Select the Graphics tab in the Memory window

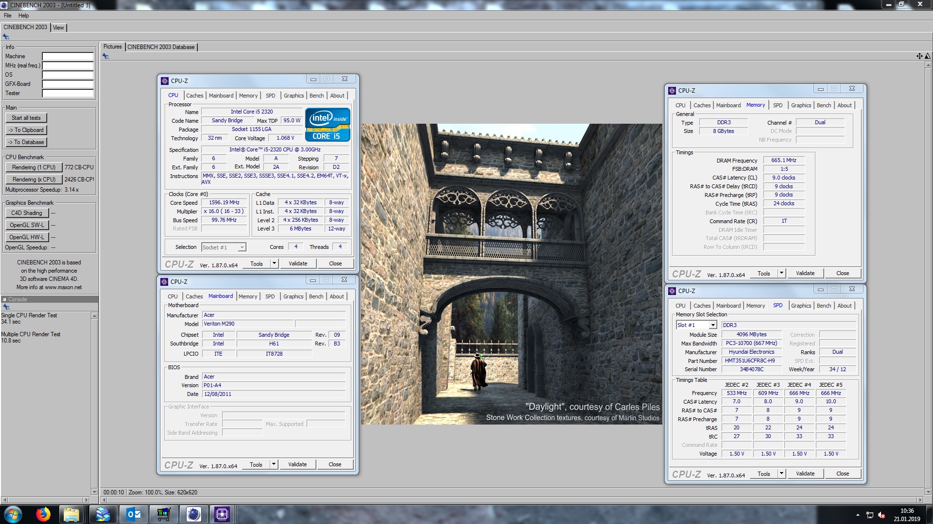[x=801, y=105]
